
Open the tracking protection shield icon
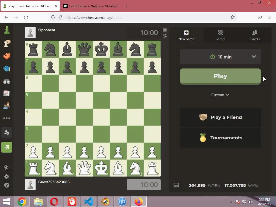[x=53, y=18]
